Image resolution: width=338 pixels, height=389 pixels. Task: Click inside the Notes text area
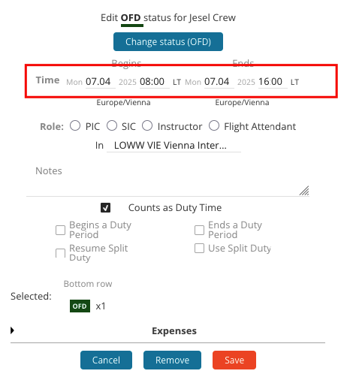pos(167,182)
